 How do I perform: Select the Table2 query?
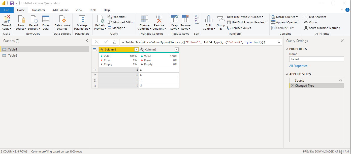click(x=45, y=55)
